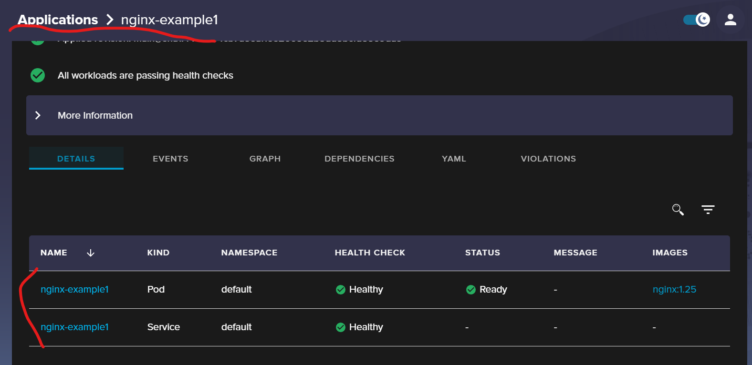This screenshot has width=752, height=365.
Task: Click Healthy text in Service row
Action: [x=366, y=327]
